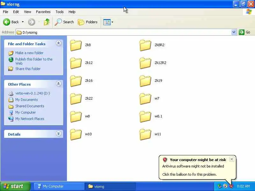The width and height of the screenshot is (255, 191).
Task: Open My Network Places link
Action: click(30, 119)
